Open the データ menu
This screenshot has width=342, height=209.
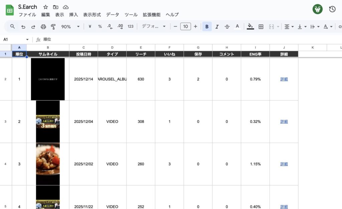coord(113,15)
